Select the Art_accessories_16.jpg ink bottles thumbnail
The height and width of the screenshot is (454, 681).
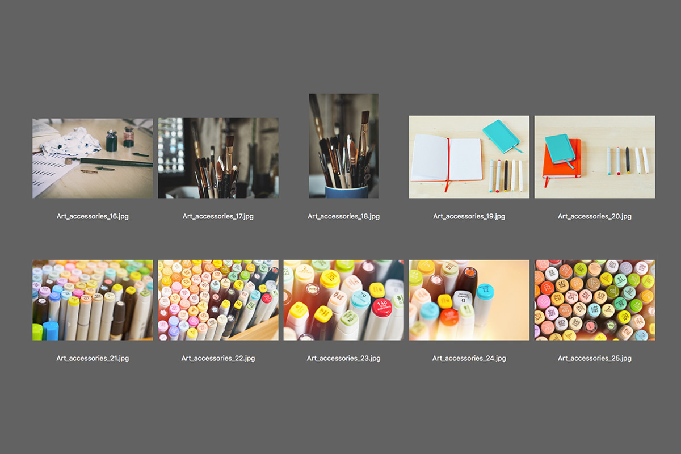[x=93, y=158]
